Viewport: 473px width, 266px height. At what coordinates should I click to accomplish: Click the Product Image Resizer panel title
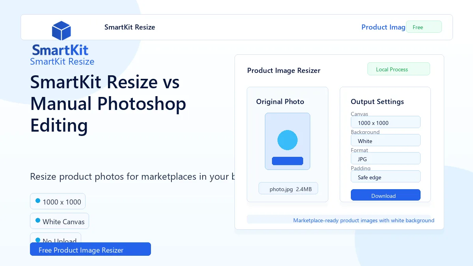[284, 71]
